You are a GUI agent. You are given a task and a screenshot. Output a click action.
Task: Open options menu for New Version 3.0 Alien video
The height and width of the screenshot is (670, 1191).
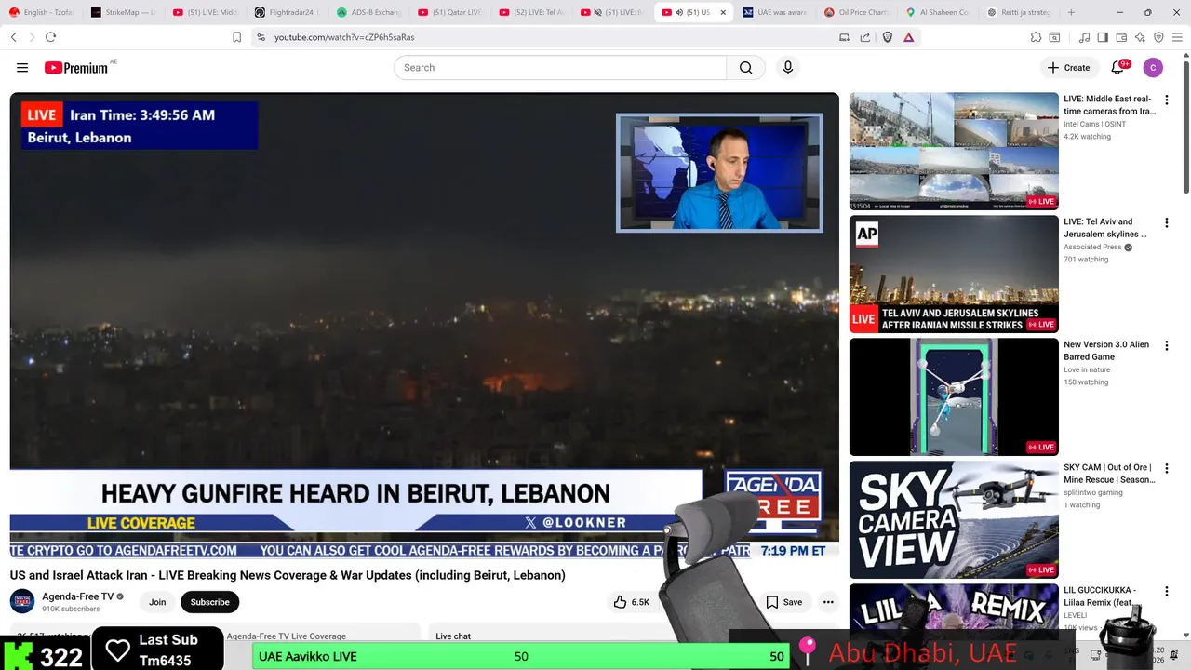click(1166, 345)
